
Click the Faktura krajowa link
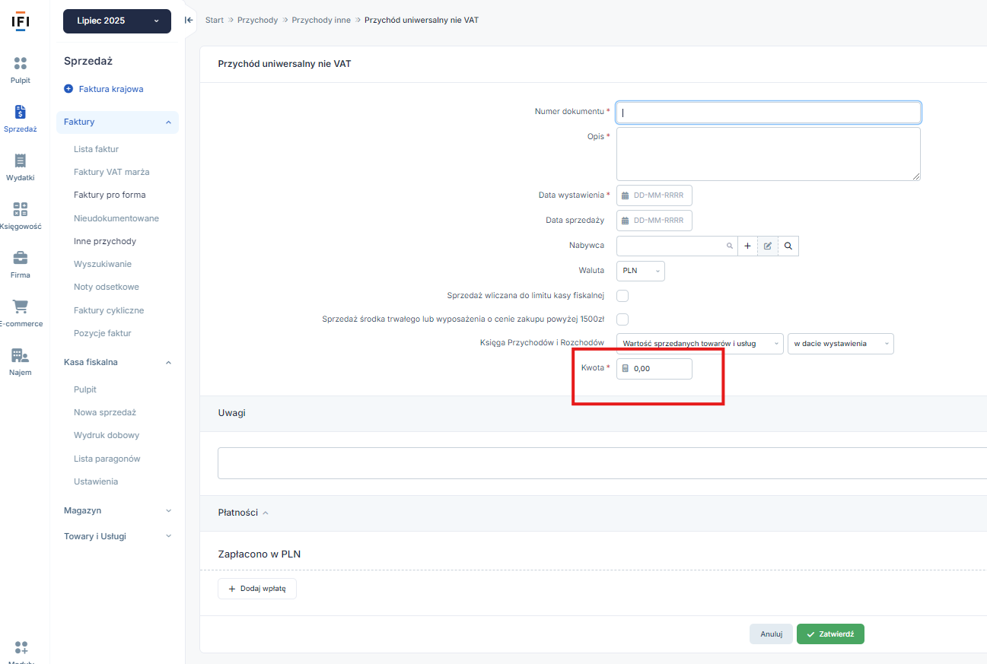point(111,89)
